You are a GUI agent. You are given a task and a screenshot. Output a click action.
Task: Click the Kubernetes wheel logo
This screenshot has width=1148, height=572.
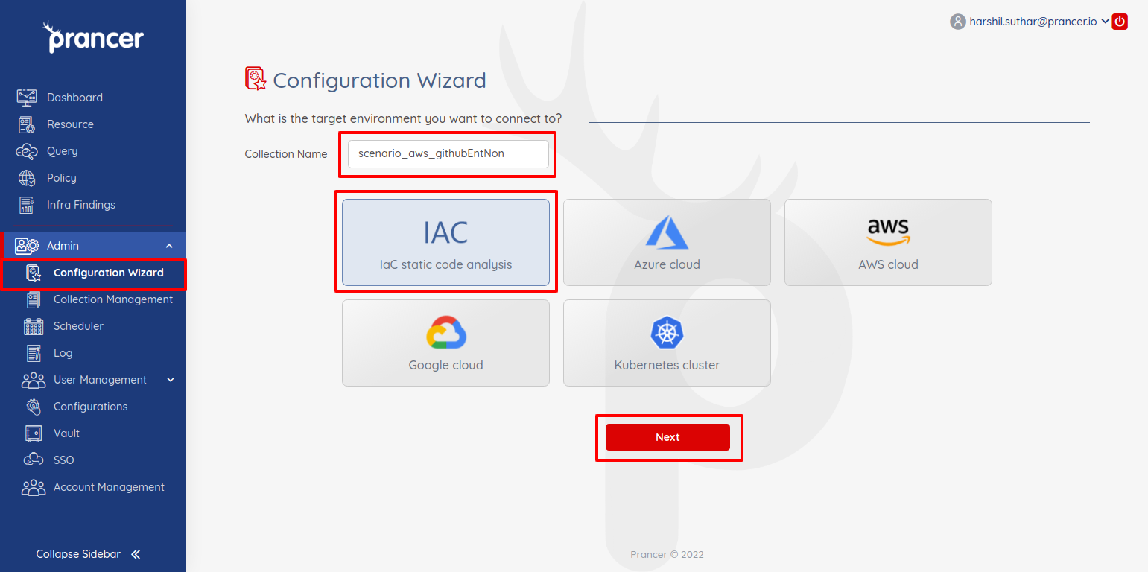coord(667,332)
